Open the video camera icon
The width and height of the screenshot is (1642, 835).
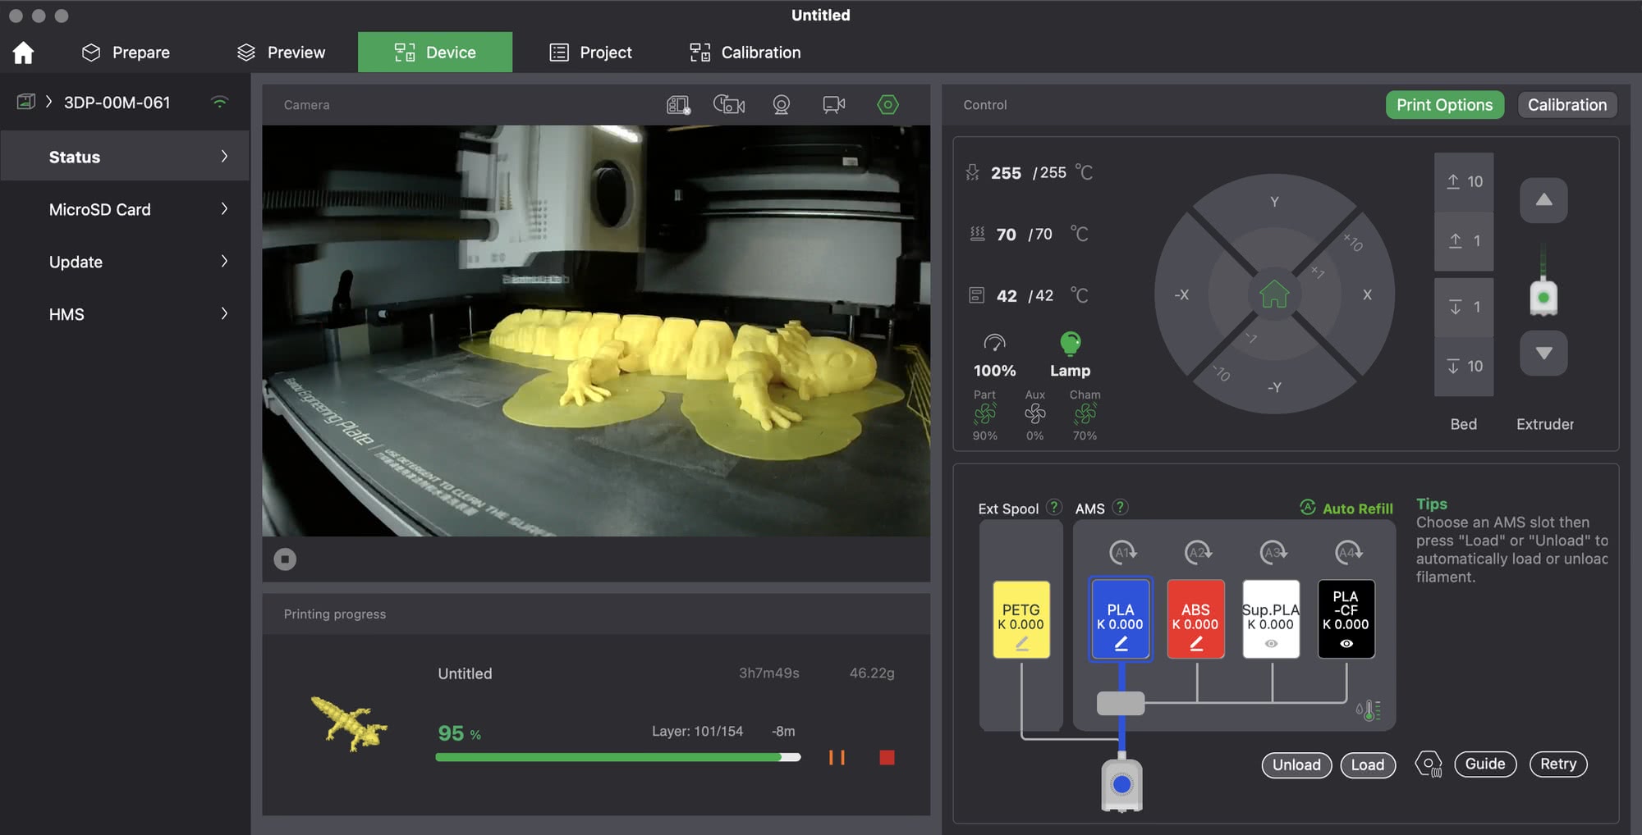click(x=834, y=105)
